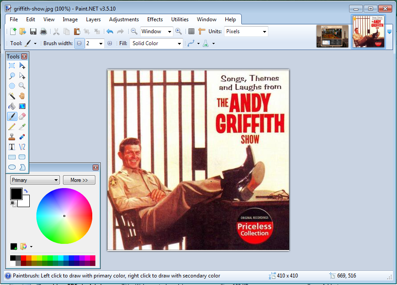The height and width of the screenshot is (285, 397).
Task: Select the Paintbrush tool
Action: coord(12,116)
